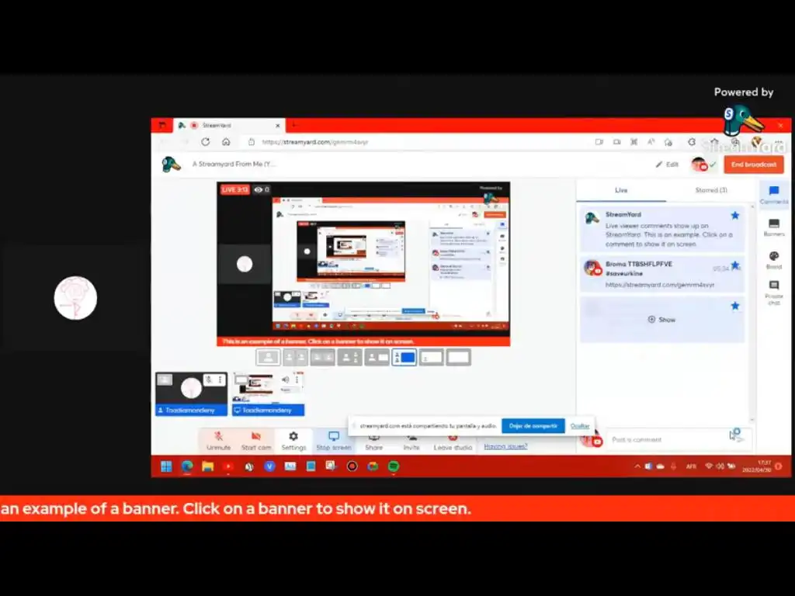Switch to the Live comments tab
795x596 pixels.
[621, 190]
